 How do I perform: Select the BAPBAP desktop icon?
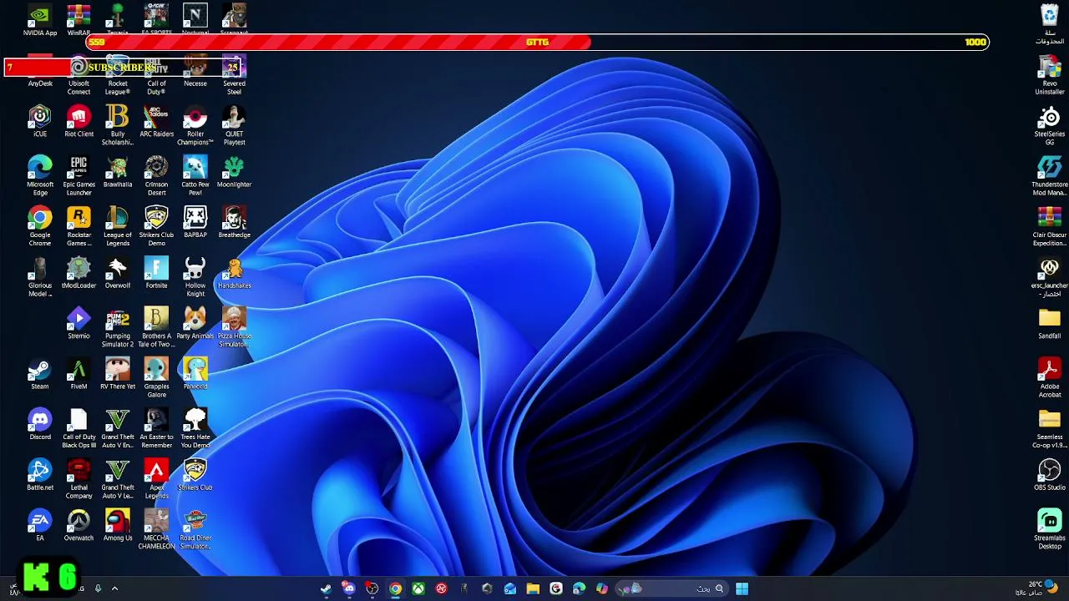point(195,223)
